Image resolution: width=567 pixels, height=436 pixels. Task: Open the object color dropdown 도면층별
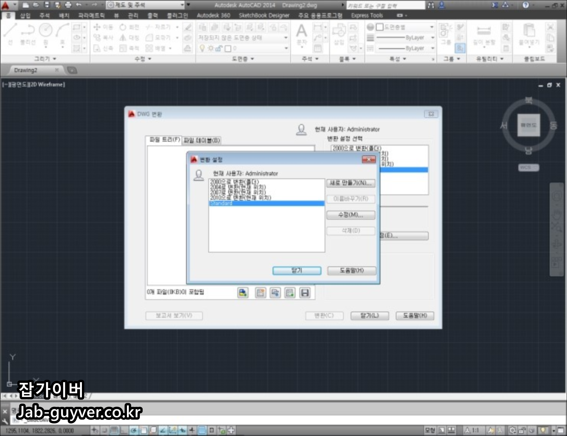click(x=405, y=27)
